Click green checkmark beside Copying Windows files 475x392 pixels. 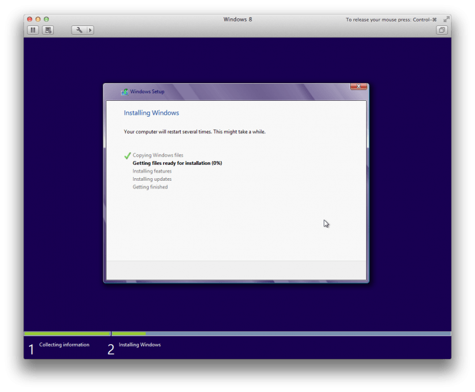click(127, 155)
